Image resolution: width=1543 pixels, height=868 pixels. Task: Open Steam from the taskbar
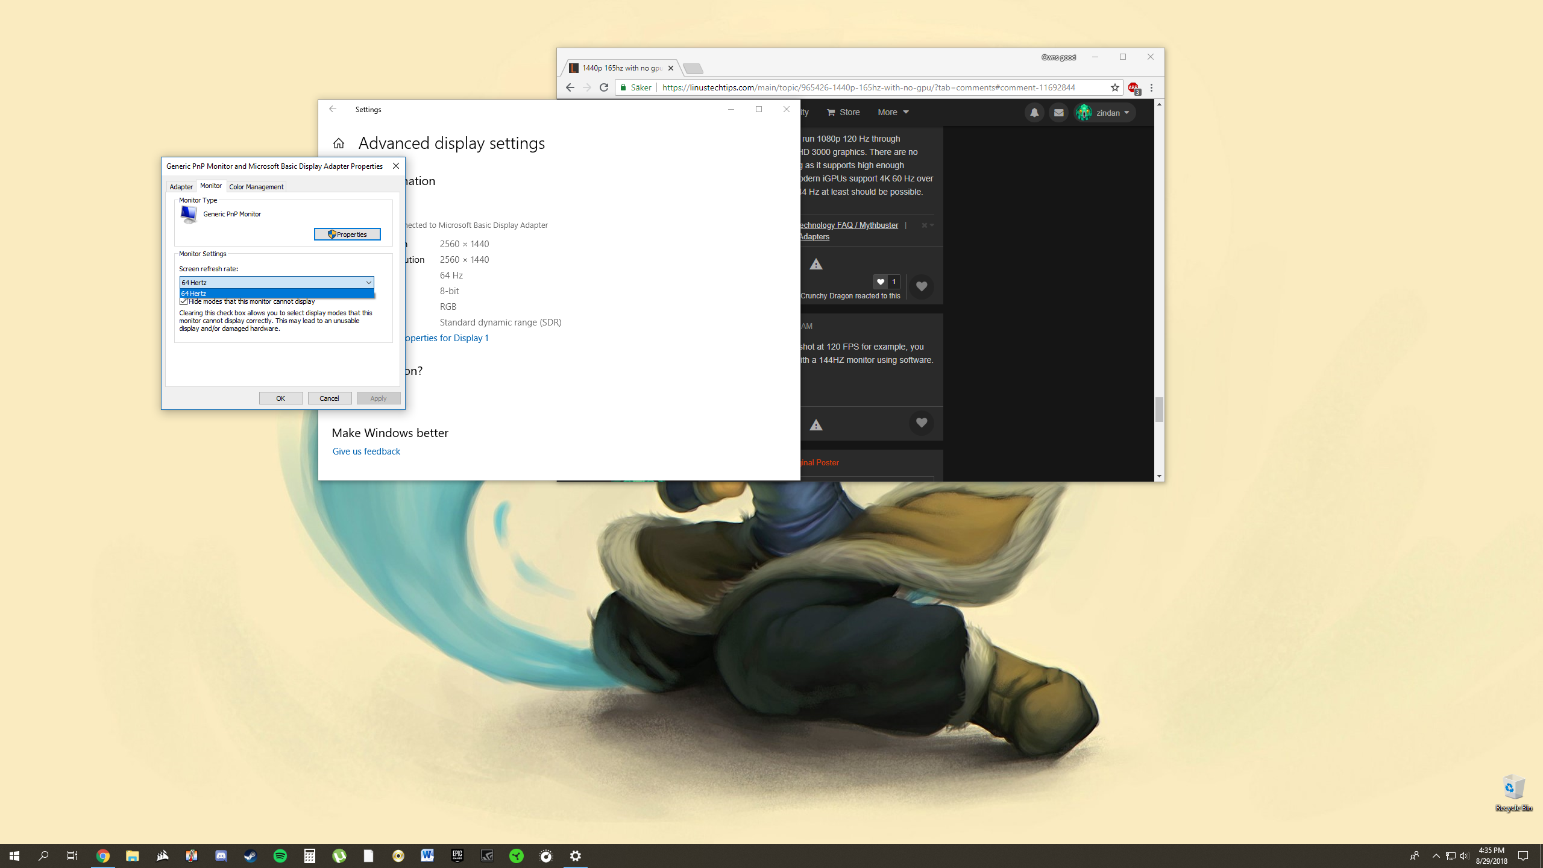(x=251, y=856)
